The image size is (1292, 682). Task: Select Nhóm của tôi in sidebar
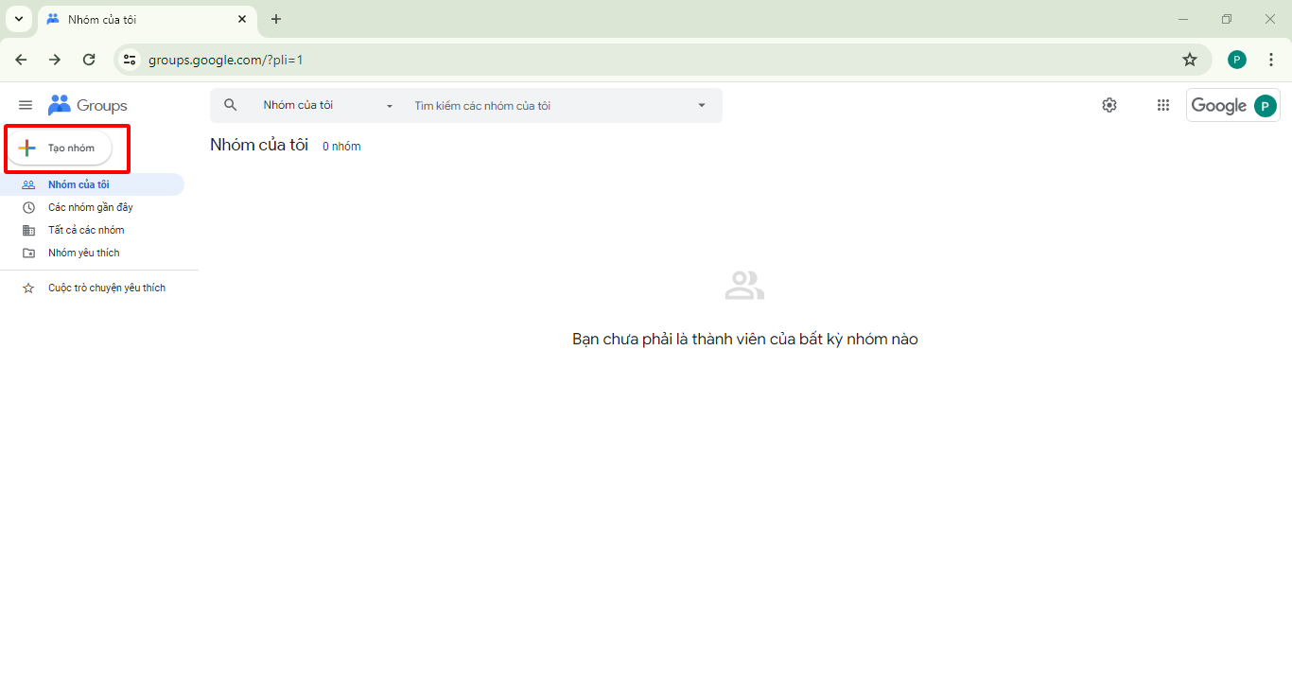click(x=79, y=184)
